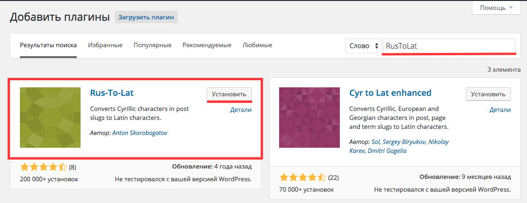Open author link Sol
The image size is (527, 203).
375,141
